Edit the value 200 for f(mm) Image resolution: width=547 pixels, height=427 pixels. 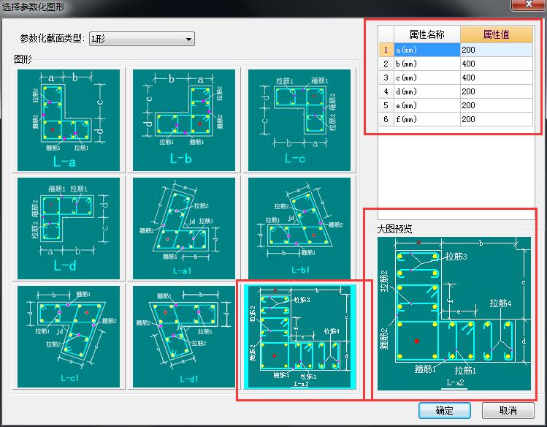pos(497,119)
